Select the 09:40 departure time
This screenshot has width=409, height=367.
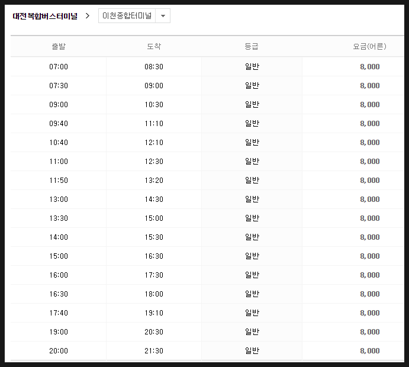[59, 123]
